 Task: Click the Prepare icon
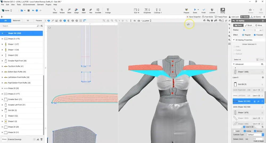[186, 10]
